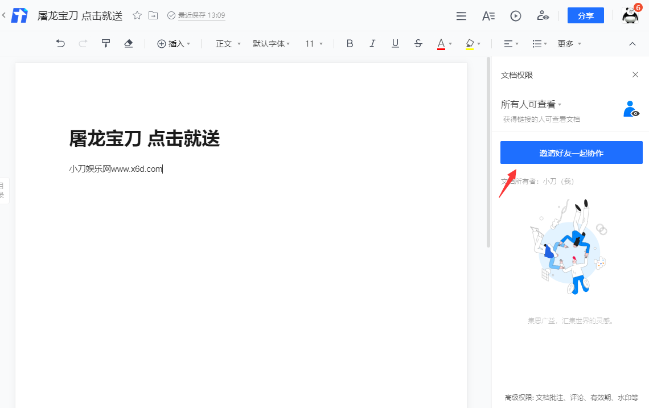
Task: Open the hamburger menu
Action: pyautogui.click(x=461, y=16)
